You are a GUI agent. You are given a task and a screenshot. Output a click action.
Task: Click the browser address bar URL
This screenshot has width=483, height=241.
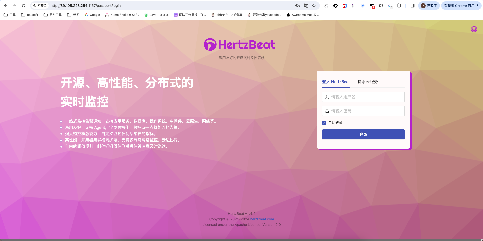86,6
